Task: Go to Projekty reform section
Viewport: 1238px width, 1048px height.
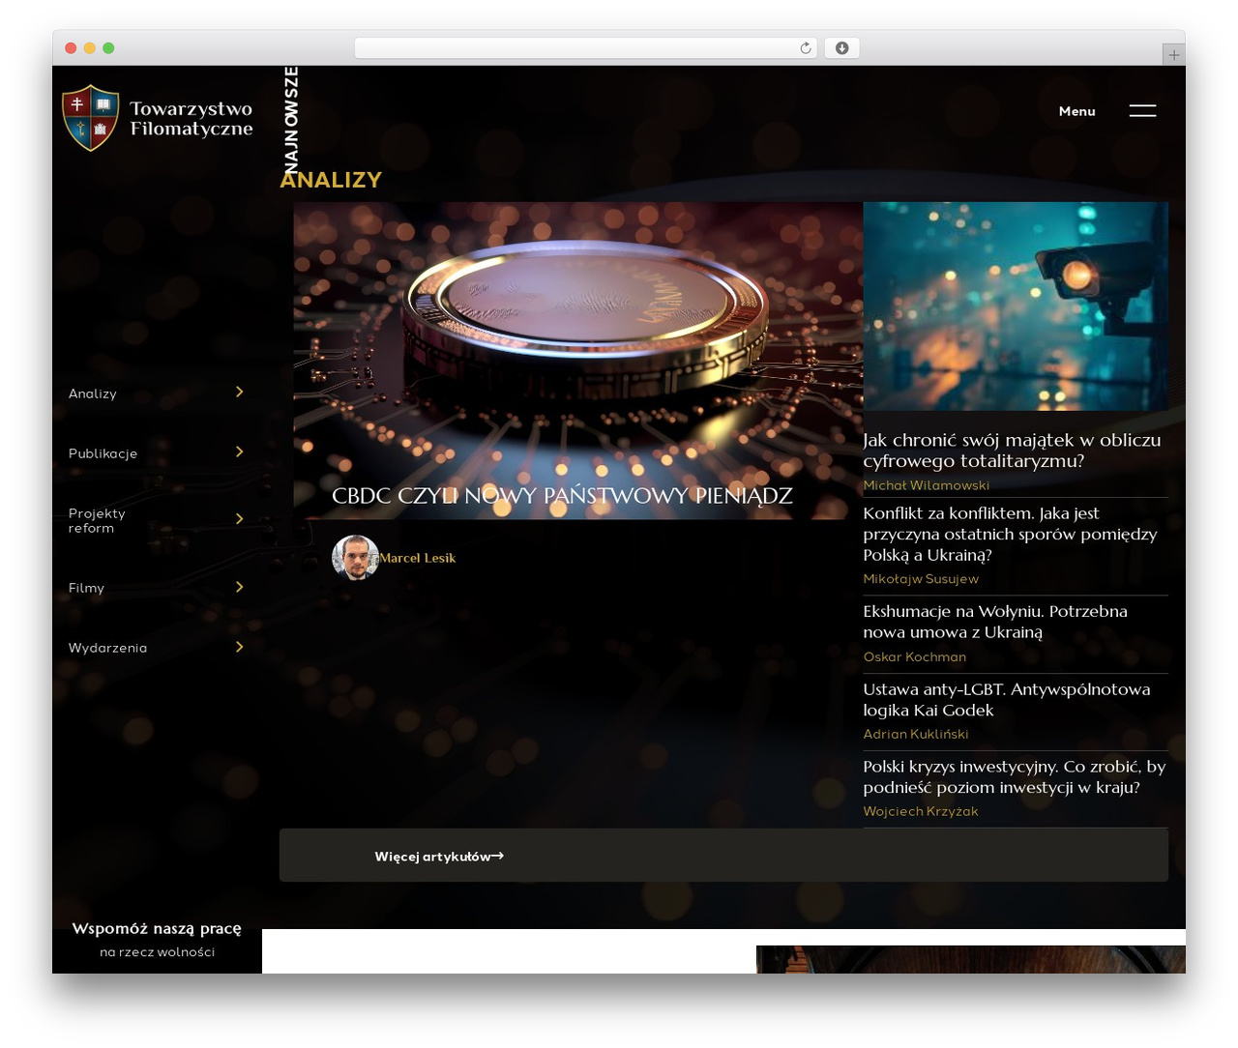Action: (x=97, y=520)
